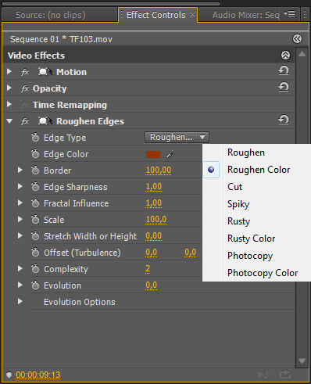
Task: Expand Stretch Width or Height property
Action: tap(20, 235)
